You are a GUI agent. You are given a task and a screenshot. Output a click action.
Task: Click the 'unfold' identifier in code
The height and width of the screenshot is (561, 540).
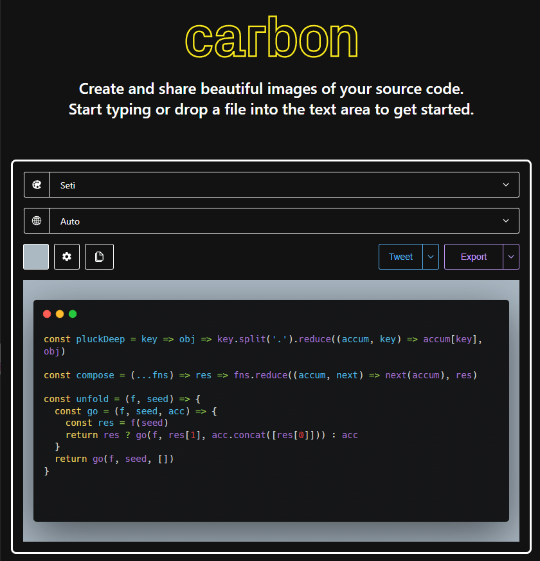[93, 399]
